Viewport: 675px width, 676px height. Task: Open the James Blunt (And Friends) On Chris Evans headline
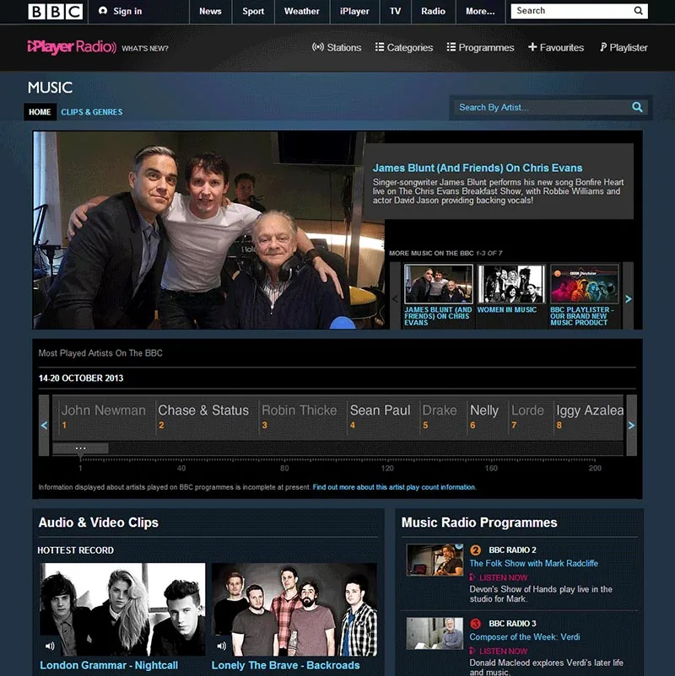[478, 168]
